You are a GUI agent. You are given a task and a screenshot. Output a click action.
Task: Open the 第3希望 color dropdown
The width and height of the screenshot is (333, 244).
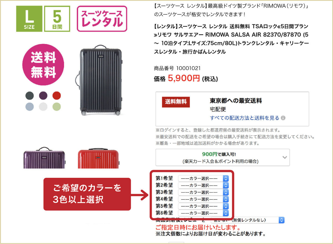coord(204,192)
